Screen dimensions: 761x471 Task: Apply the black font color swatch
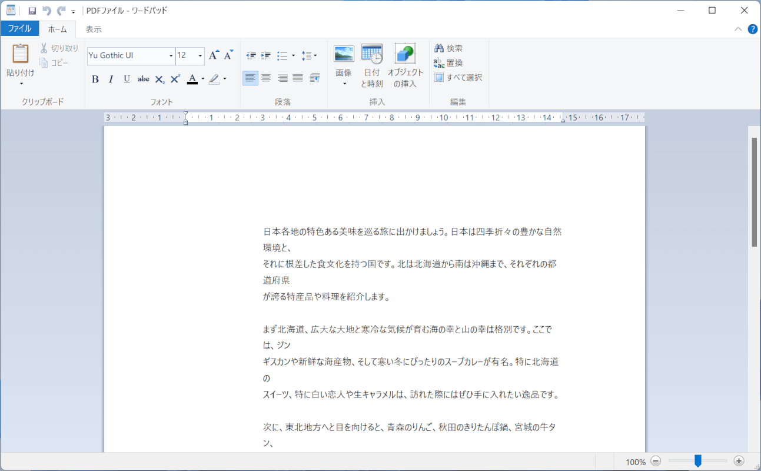(x=192, y=79)
